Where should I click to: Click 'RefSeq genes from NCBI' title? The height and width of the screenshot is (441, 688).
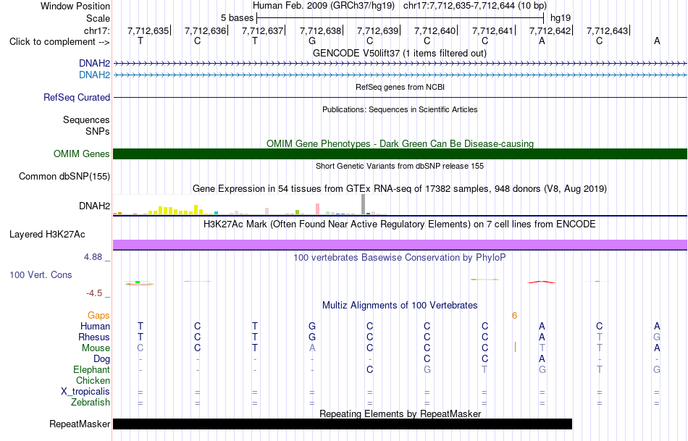(400, 87)
